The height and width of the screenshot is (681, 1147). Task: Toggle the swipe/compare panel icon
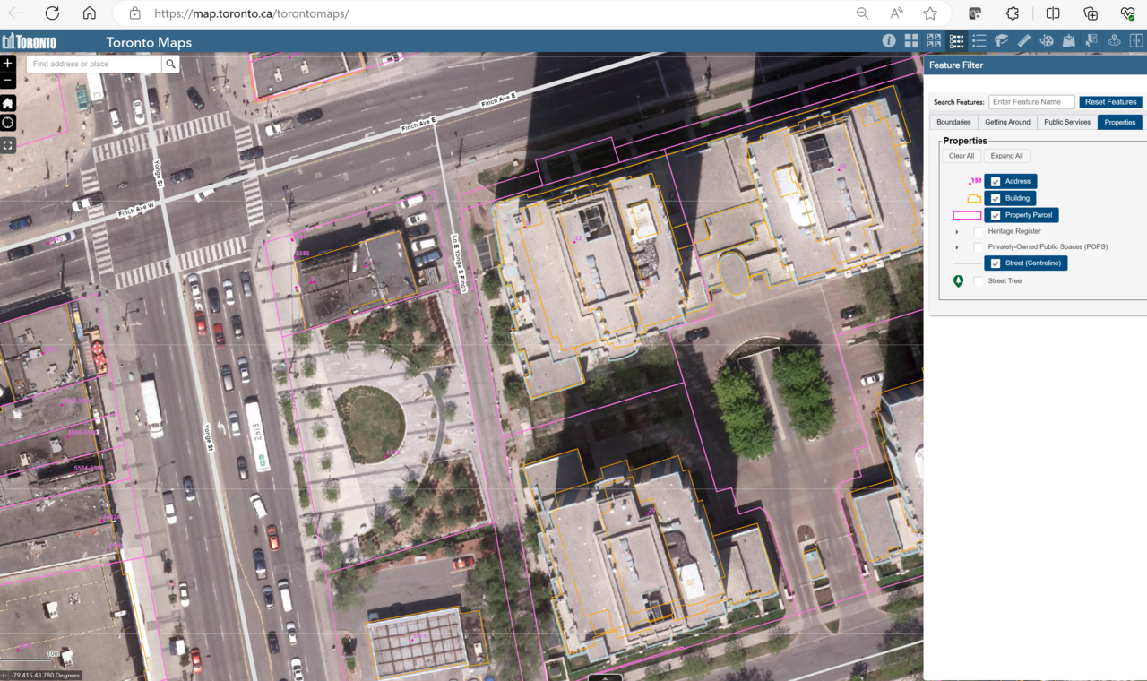coord(1136,40)
